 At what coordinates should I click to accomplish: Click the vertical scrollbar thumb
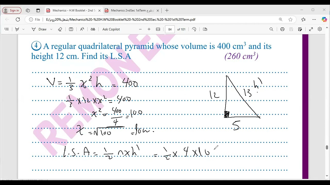pos(327,147)
